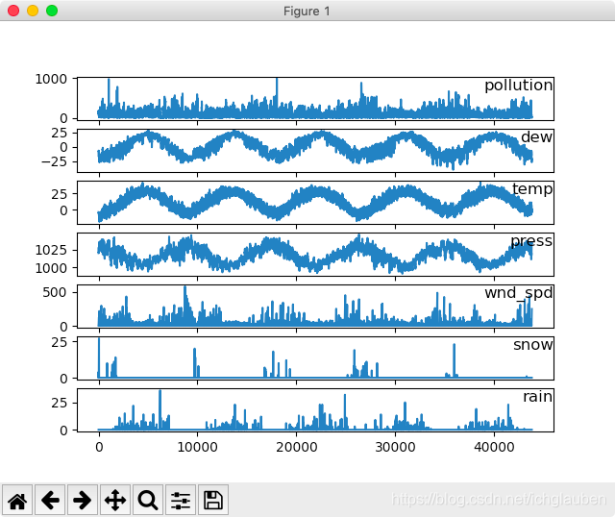Click the 1025 tick on press axis

pyautogui.click(x=51, y=250)
